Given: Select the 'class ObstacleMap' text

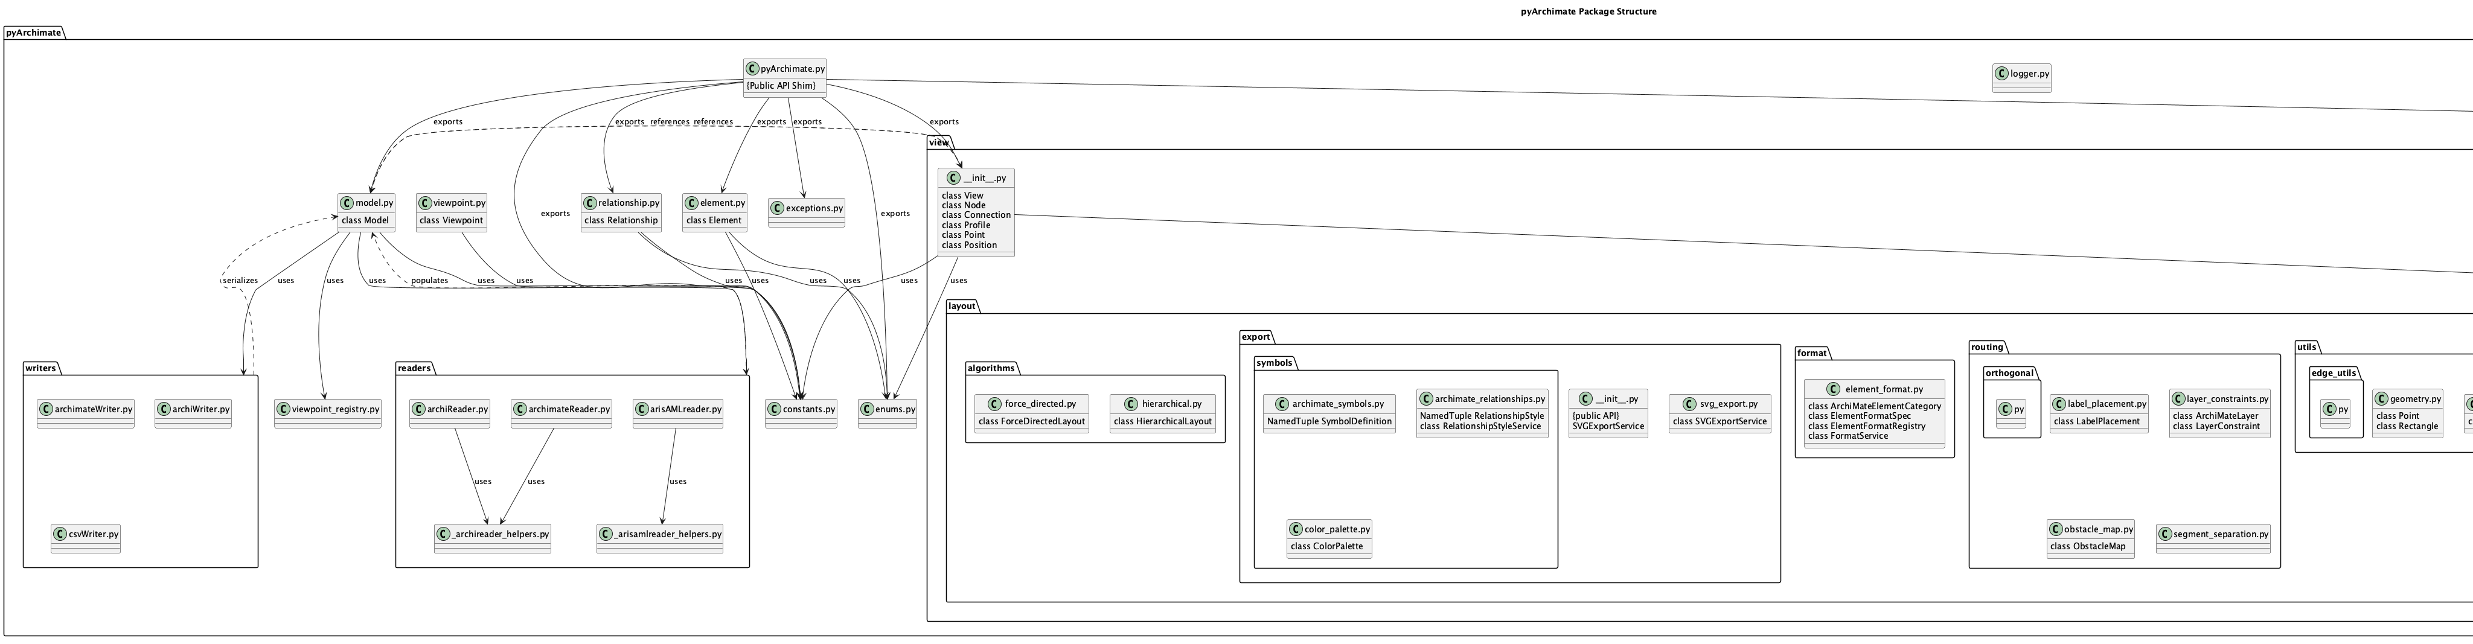Looking at the screenshot, I should coord(2087,547).
